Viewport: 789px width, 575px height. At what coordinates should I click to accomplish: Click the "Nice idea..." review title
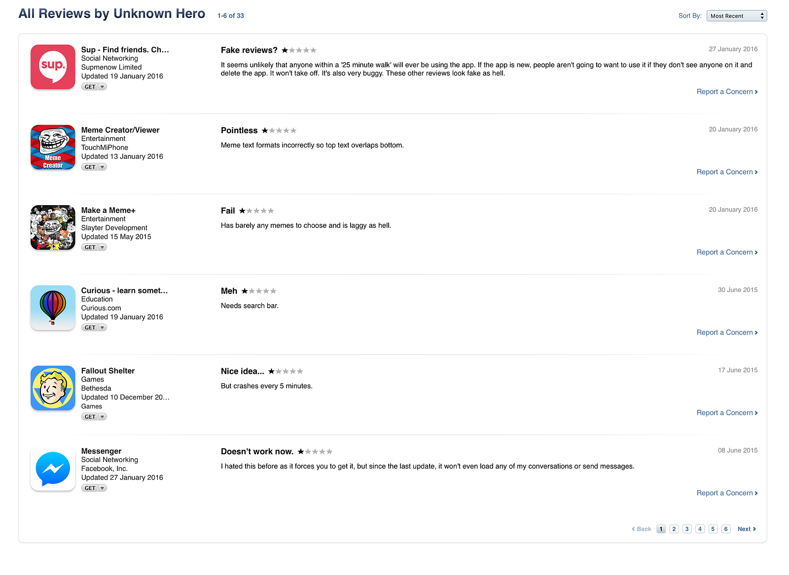tap(243, 371)
